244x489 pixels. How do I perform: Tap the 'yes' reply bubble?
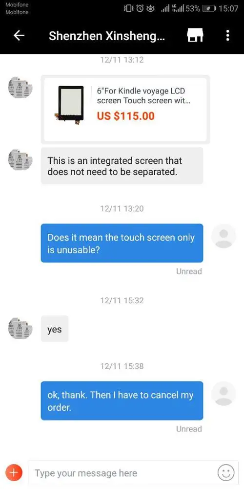(x=55, y=329)
